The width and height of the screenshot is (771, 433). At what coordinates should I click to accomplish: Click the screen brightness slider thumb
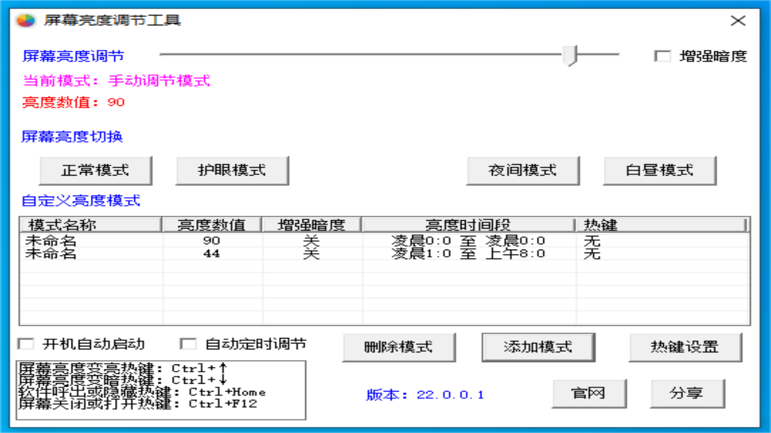coord(570,55)
